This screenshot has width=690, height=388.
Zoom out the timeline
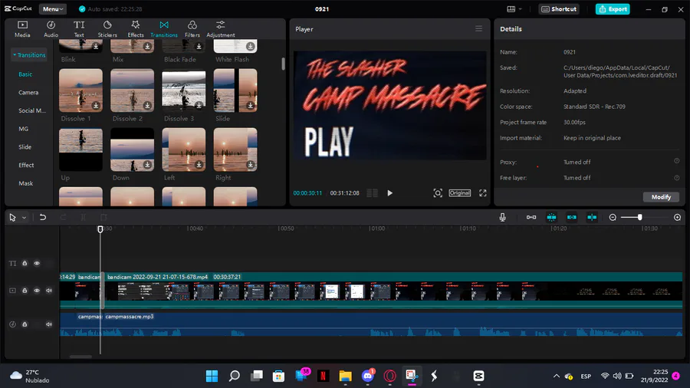coord(613,217)
